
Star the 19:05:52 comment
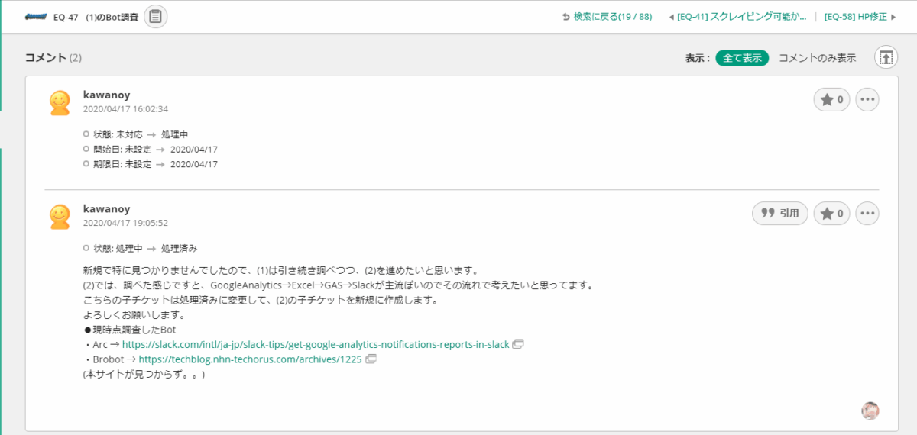click(831, 214)
